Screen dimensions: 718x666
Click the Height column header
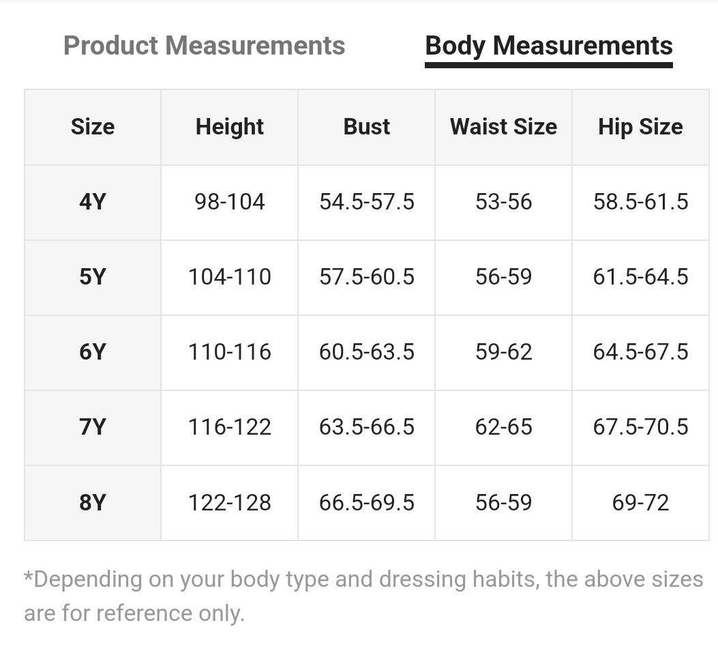coord(230,127)
